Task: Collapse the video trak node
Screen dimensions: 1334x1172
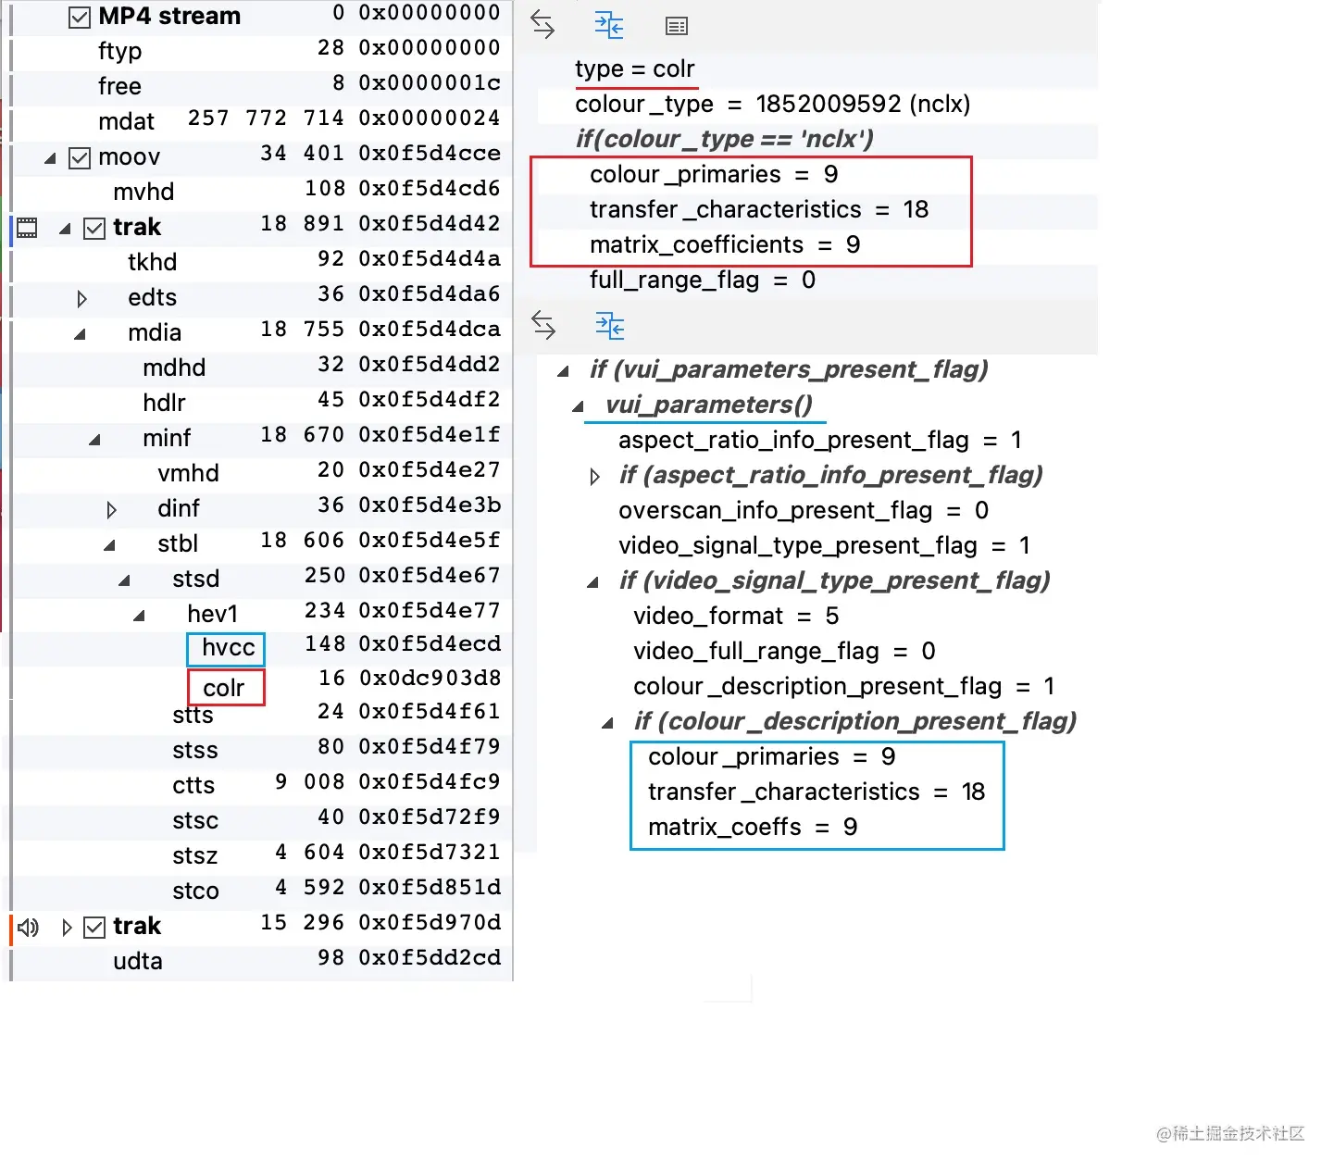Action: 66,229
